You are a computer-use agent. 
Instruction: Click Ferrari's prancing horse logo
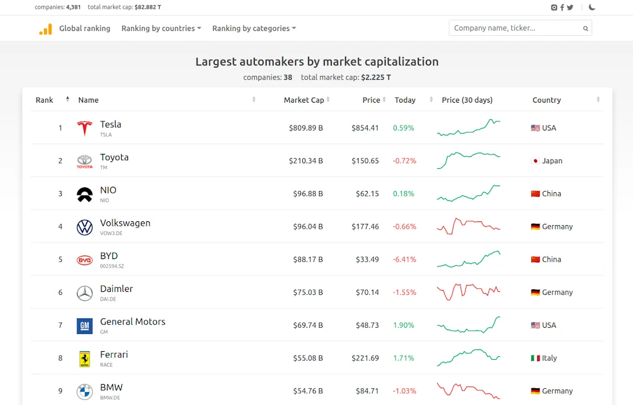(x=85, y=357)
